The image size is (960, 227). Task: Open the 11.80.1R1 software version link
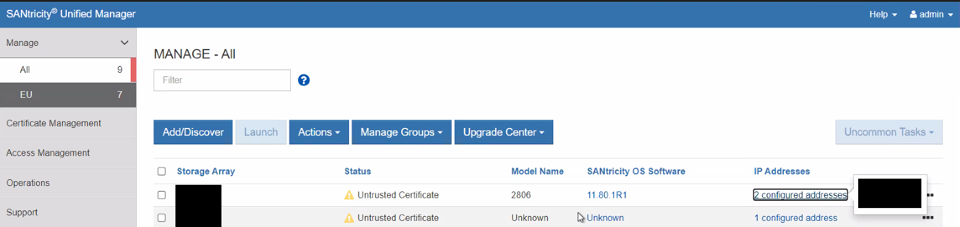tap(607, 195)
